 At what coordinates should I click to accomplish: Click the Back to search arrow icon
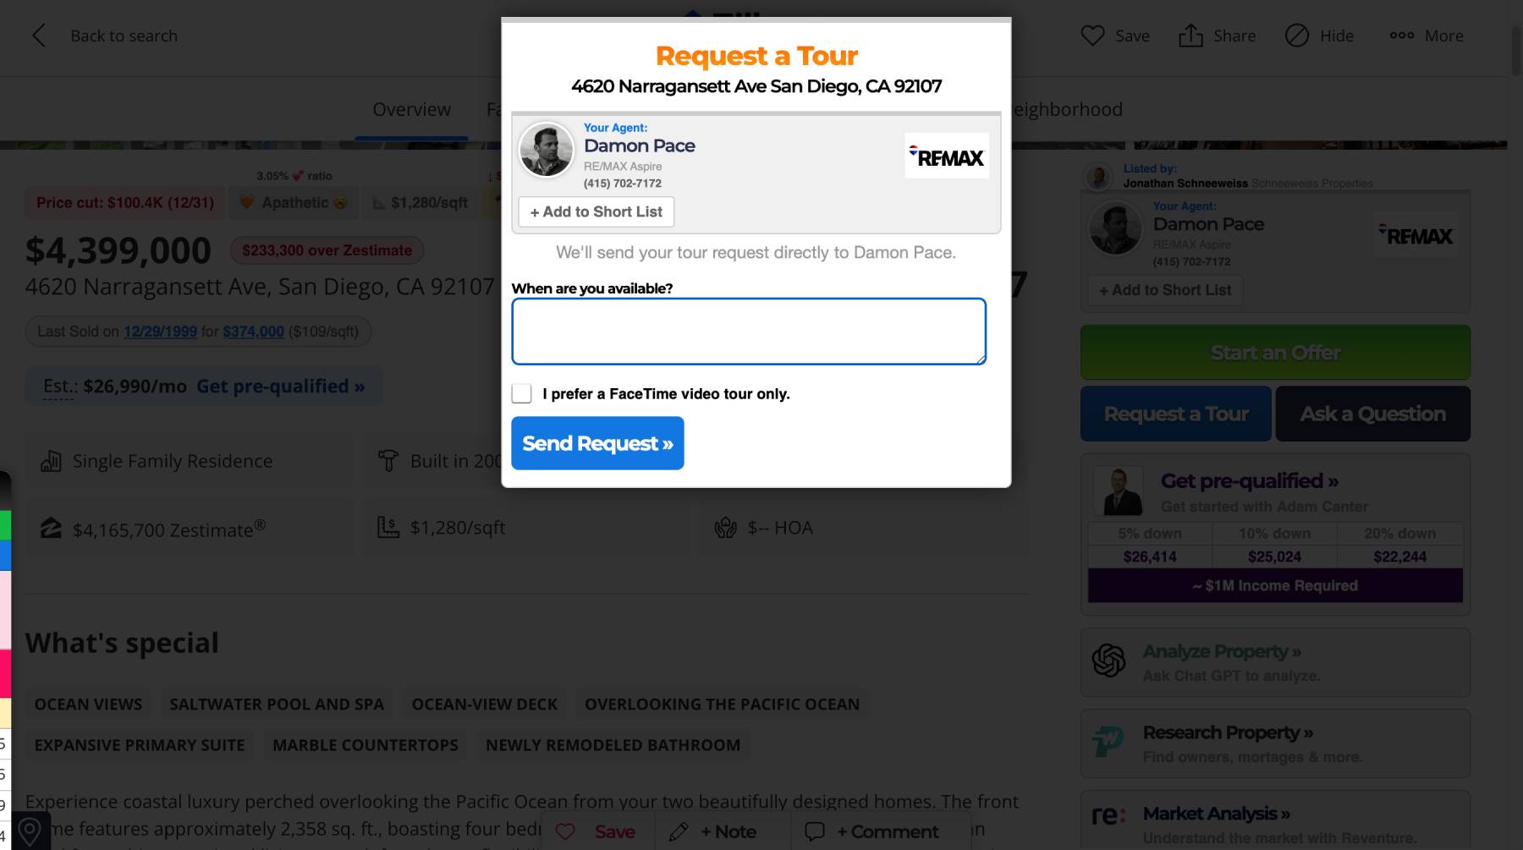coord(39,36)
